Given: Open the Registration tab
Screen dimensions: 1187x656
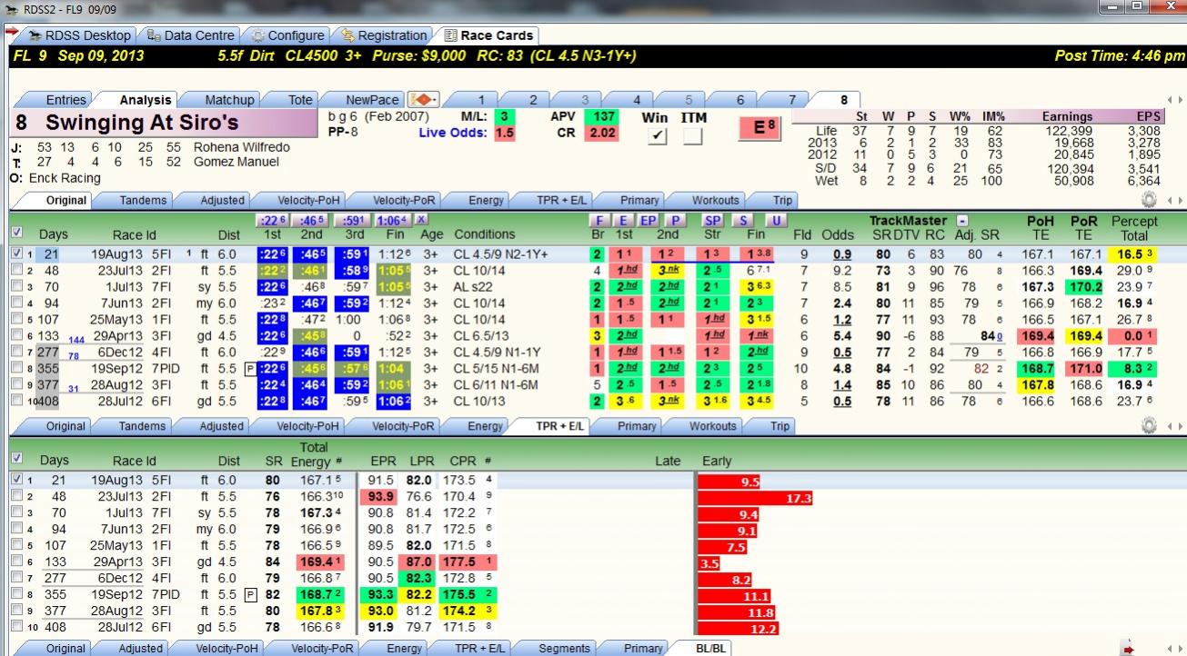Looking at the screenshot, I should point(383,35).
